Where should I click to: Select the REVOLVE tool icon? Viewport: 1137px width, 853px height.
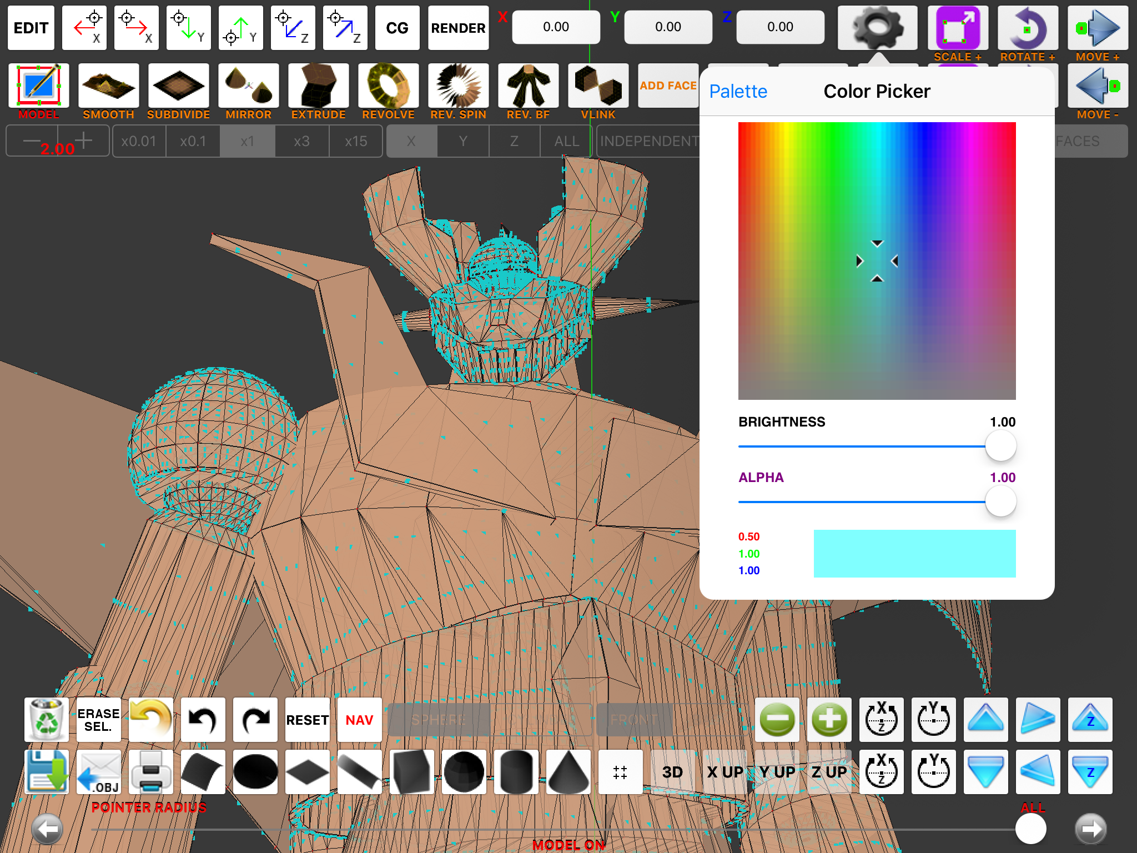pyautogui.click(x=389, y=86)
